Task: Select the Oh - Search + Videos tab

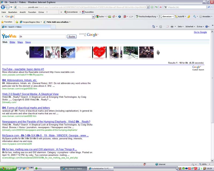Action: click(x=26, y=27)
